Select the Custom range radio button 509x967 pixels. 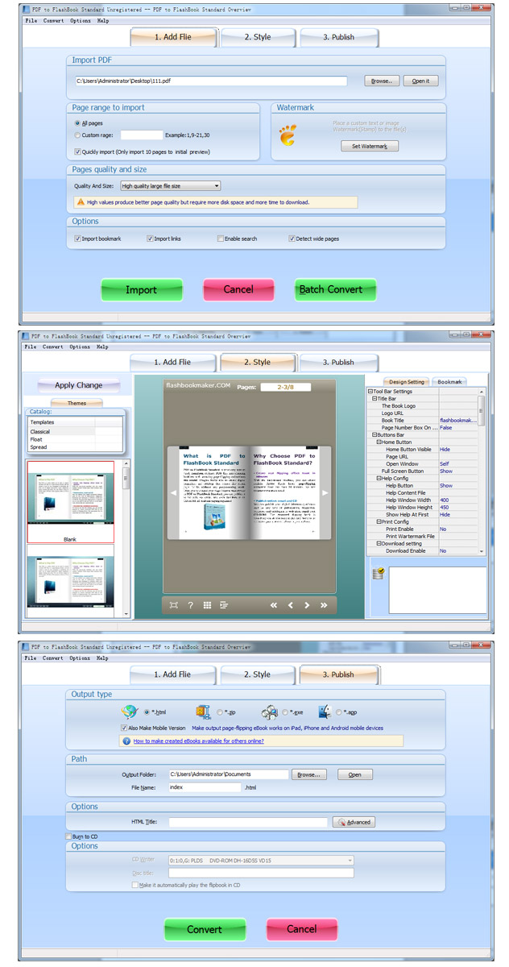[x=77, y=135]
